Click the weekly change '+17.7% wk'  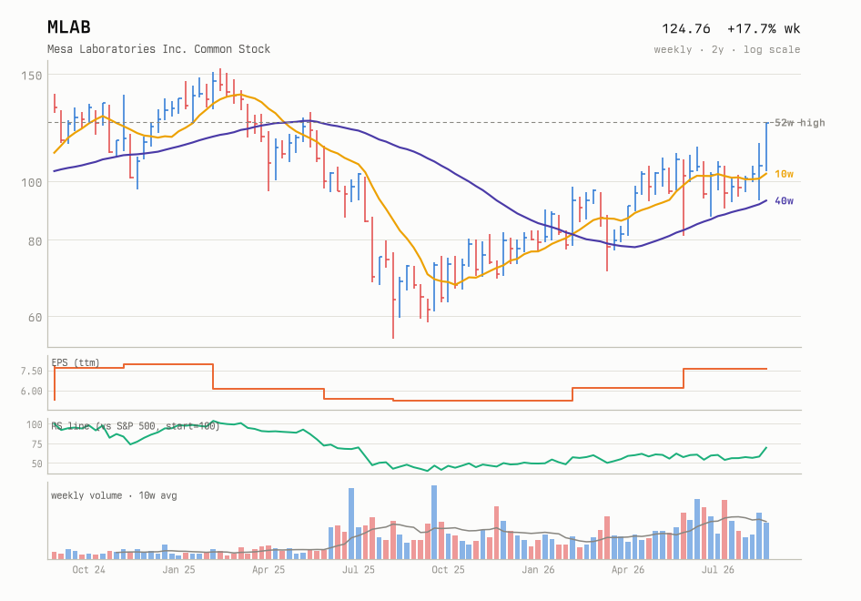click(x=764, y=28)
